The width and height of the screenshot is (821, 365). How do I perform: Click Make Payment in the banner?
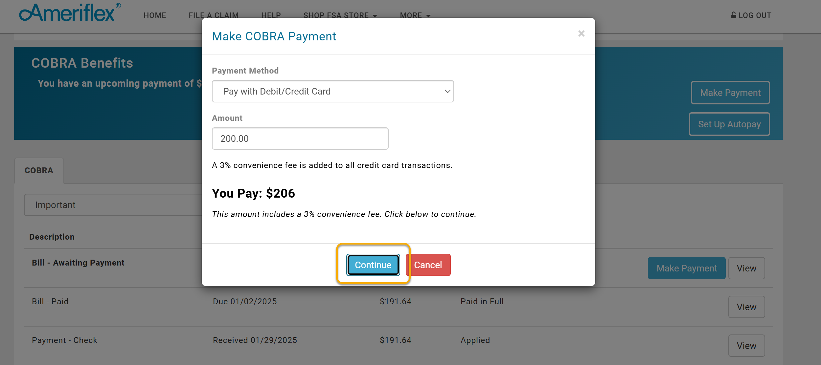tap(730, 93)
